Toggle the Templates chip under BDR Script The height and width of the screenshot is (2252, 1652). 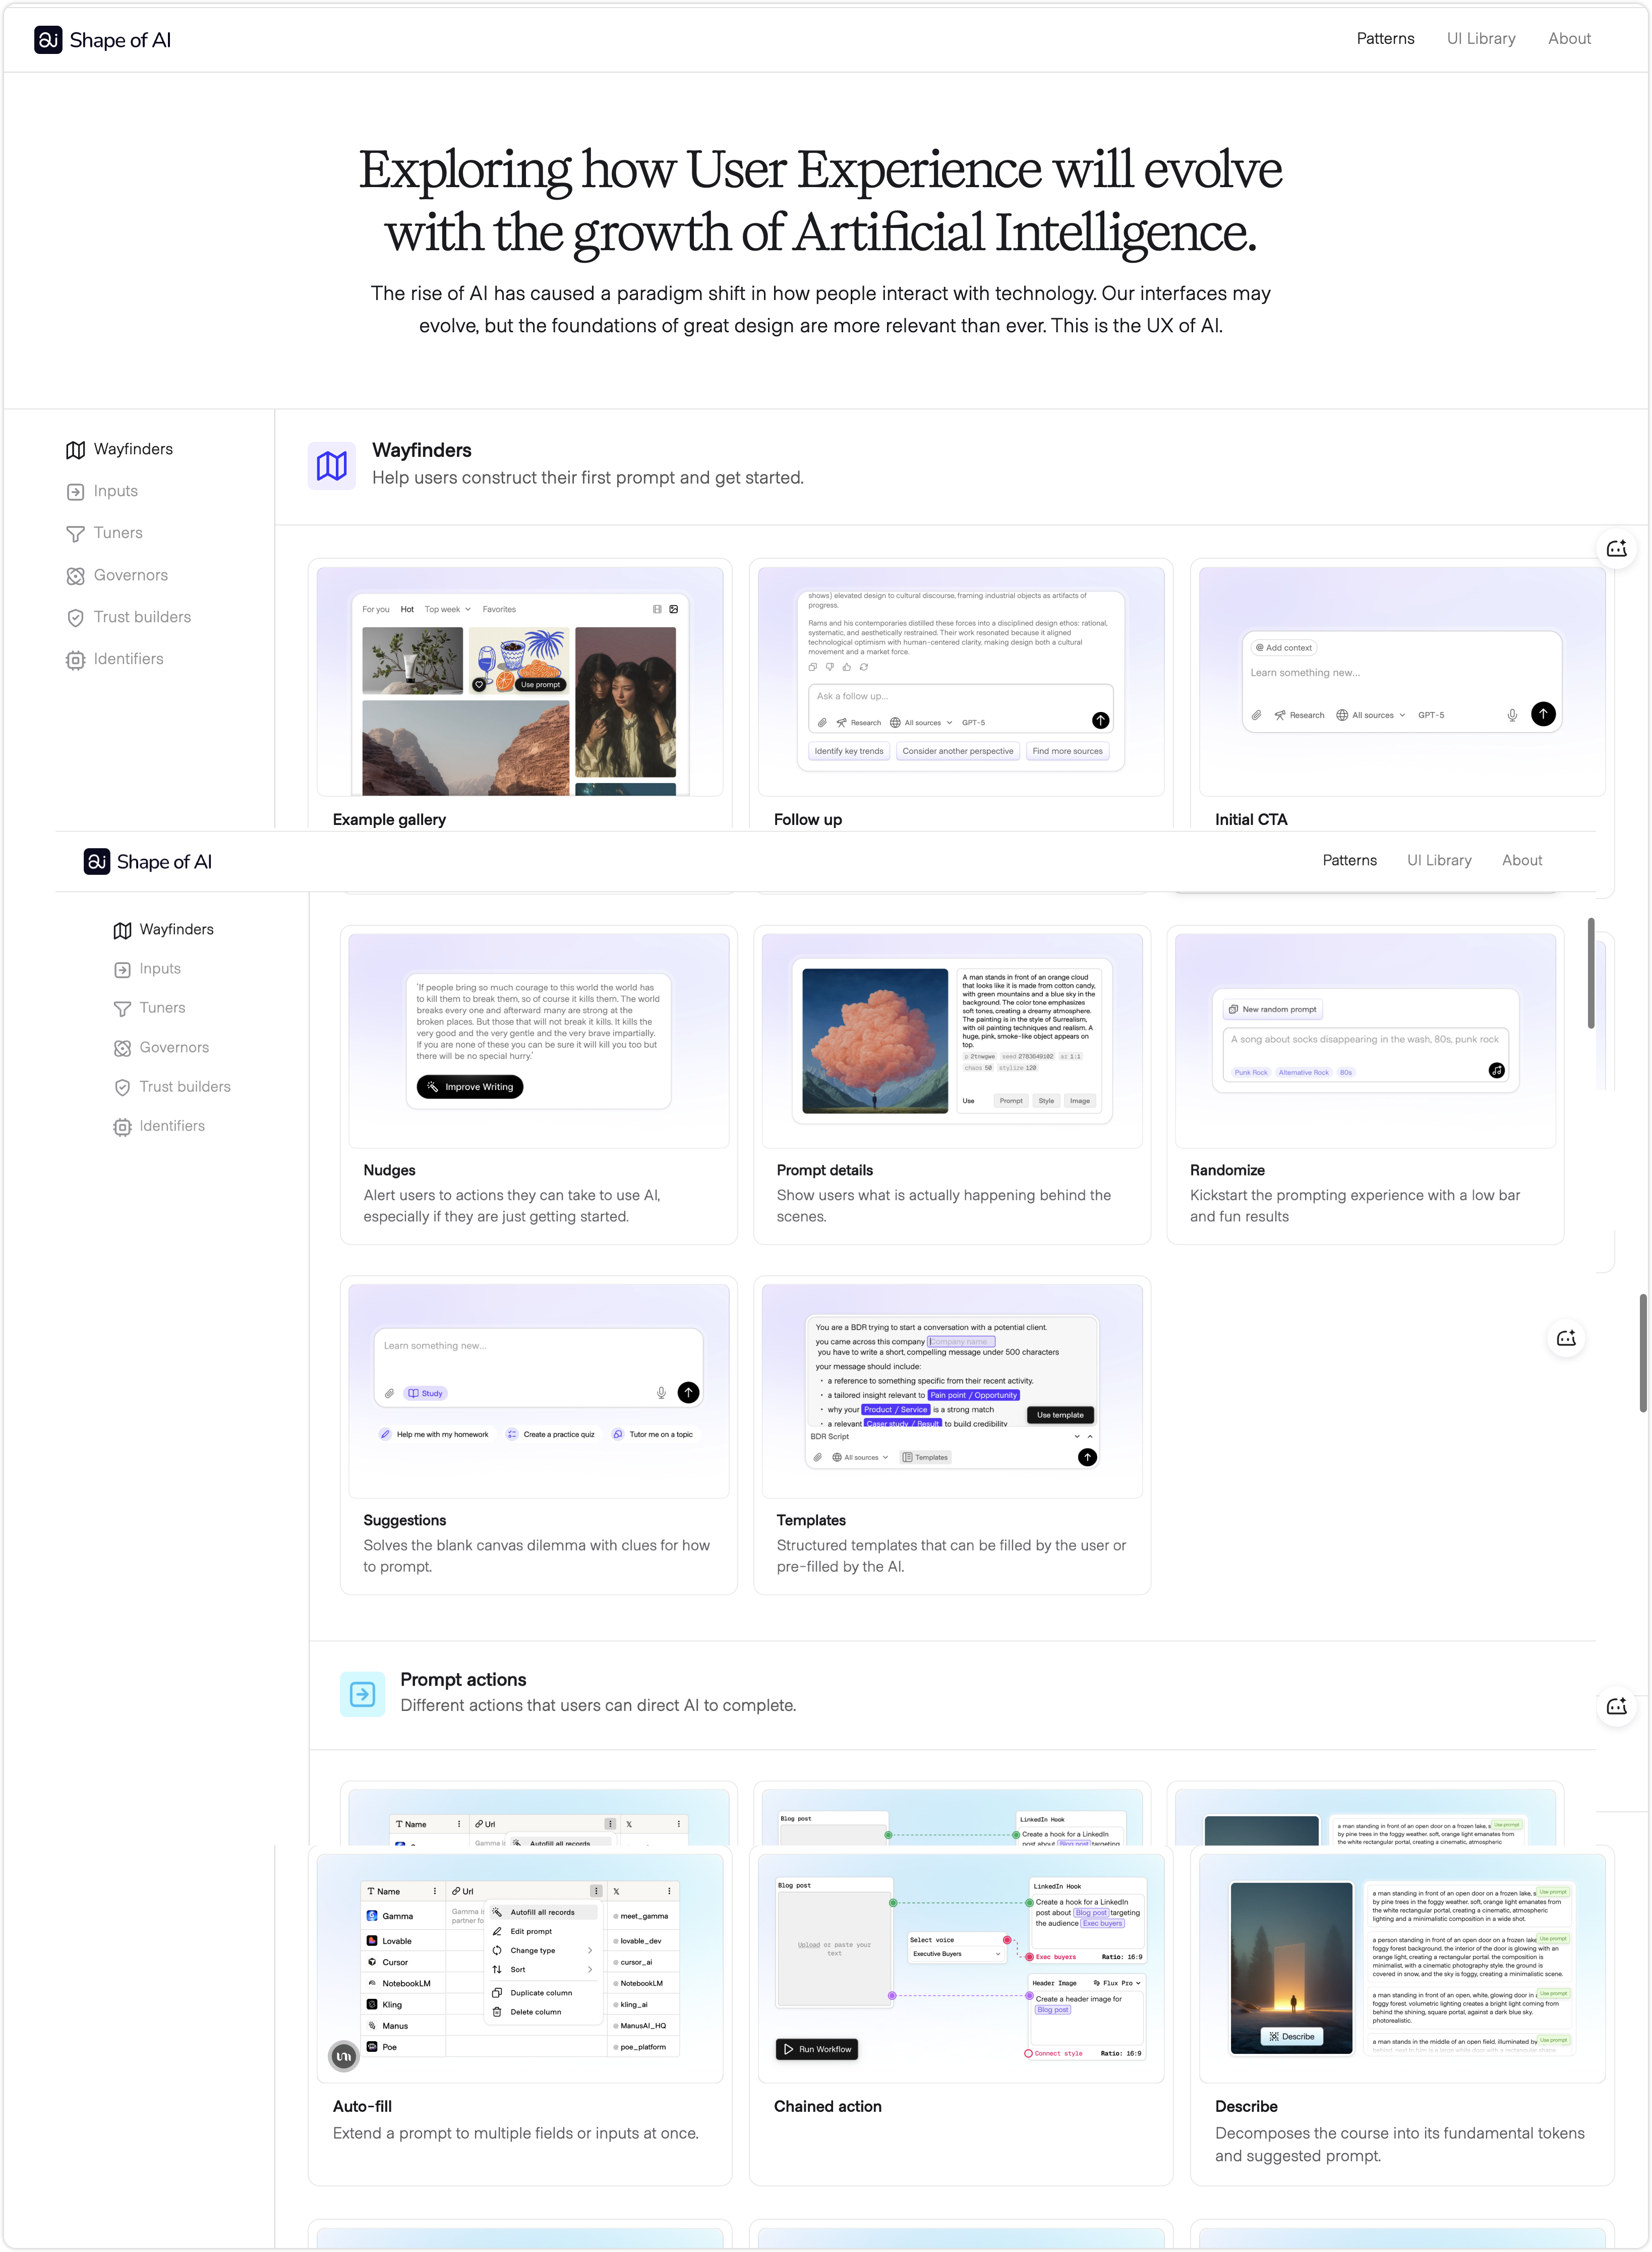925,1457
